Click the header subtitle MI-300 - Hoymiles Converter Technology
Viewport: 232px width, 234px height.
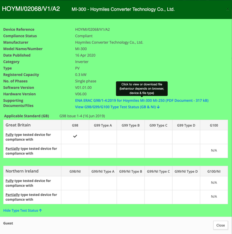(x=123, y=9)
